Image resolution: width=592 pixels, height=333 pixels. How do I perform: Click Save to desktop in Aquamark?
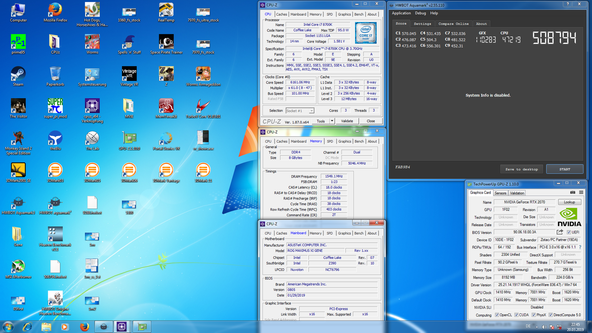click(x=521, y=169)
